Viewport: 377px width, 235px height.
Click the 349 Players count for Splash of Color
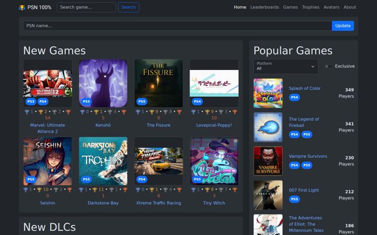click(346, 93)
